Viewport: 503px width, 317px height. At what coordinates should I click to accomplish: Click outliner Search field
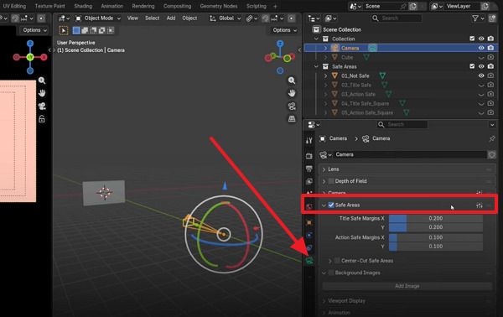[397, 18]
